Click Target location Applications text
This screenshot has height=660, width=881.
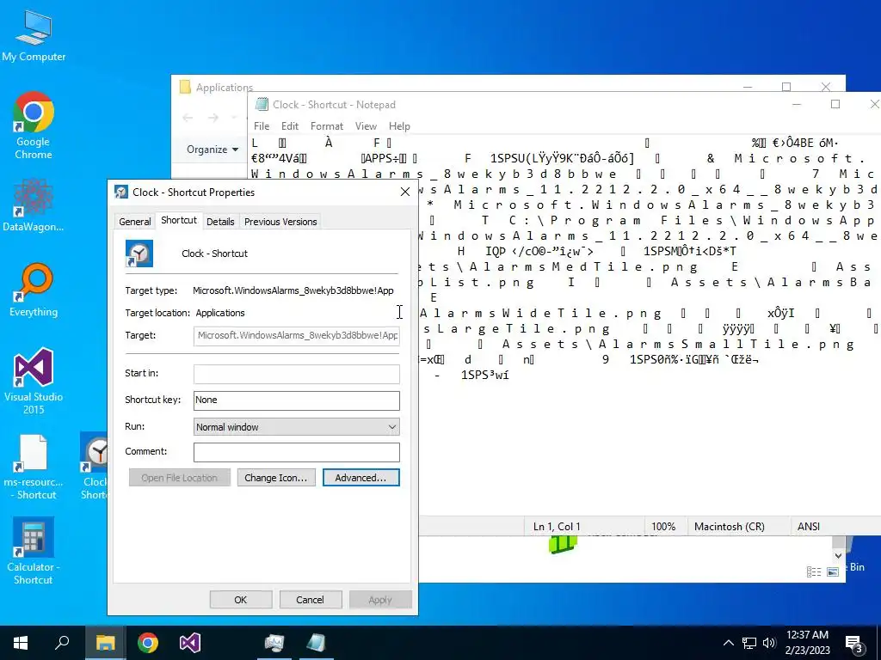point(220,313)
